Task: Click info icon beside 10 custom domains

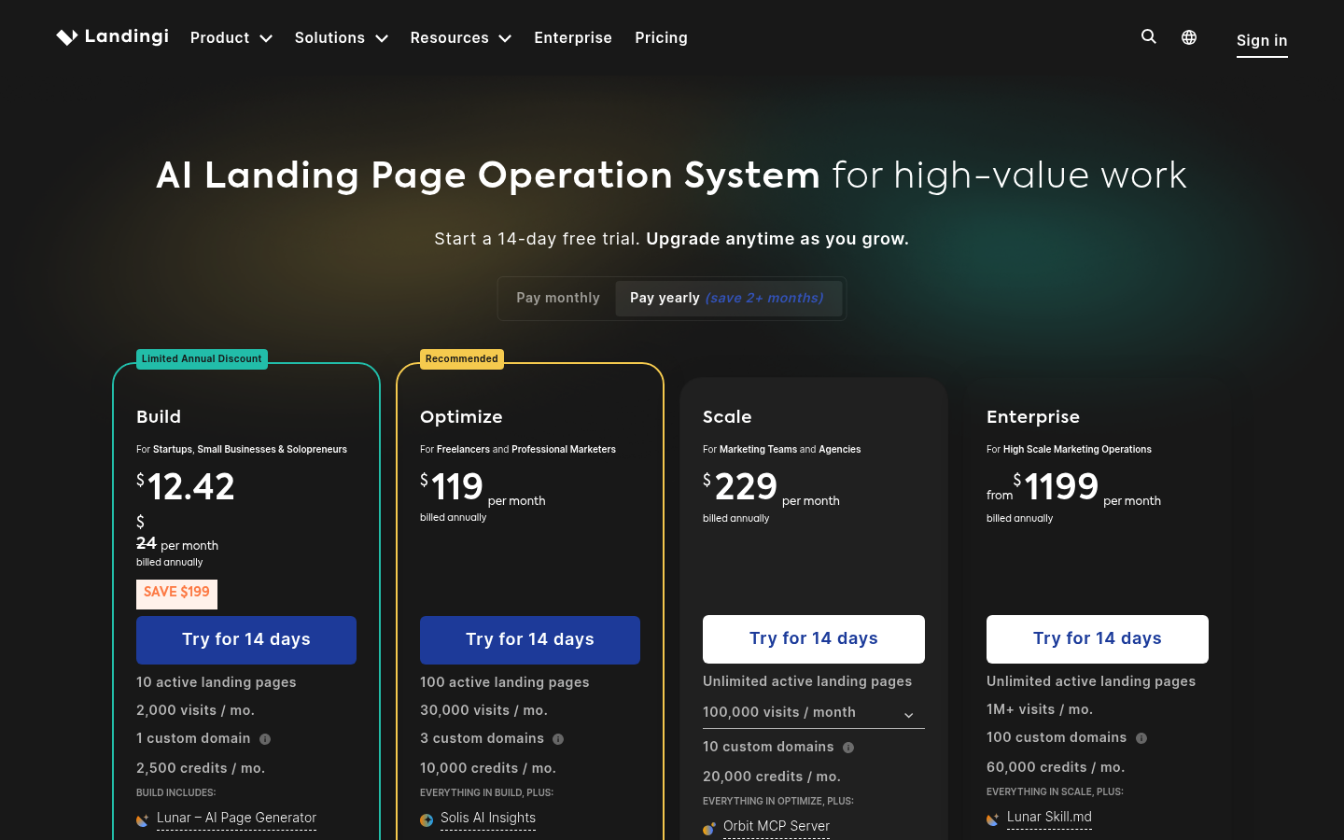Action: [x=848, y=748]
